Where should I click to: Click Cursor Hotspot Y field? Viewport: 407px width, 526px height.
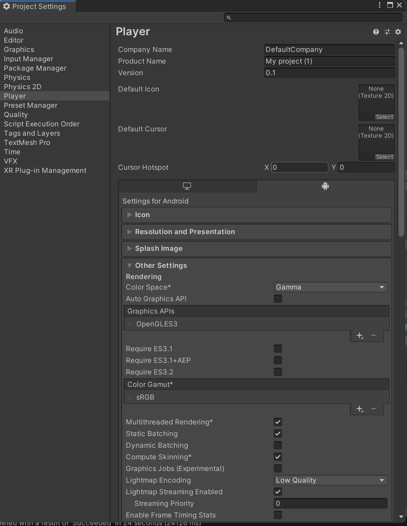point(366,167)
